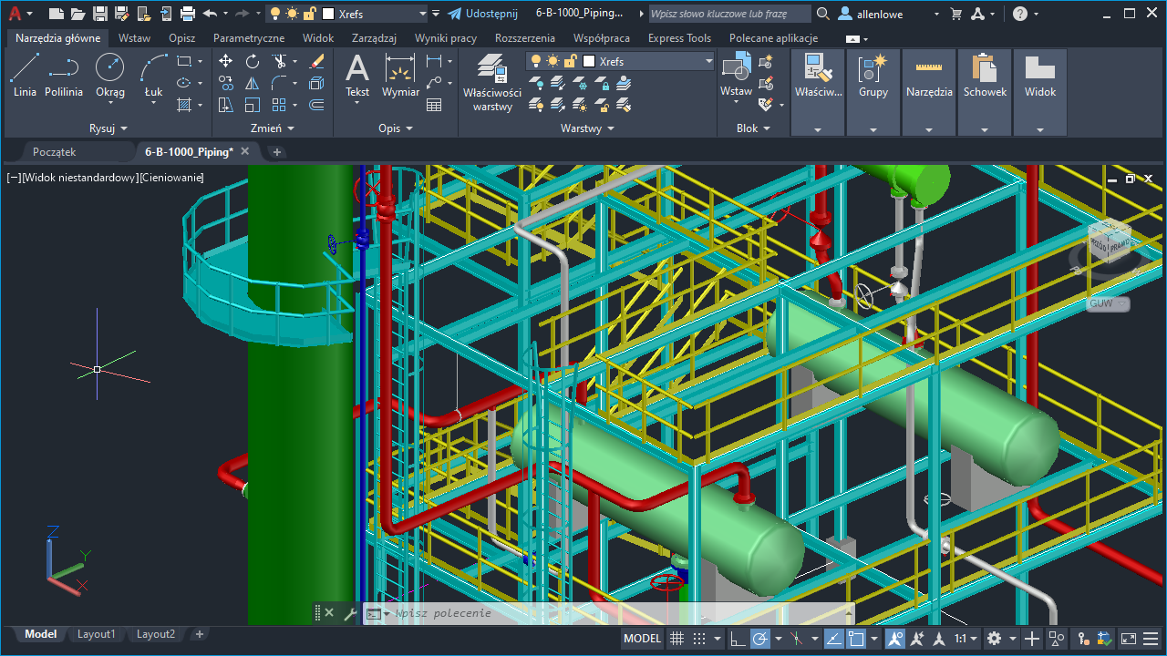Click the Udostępnij share button
The width and height of the screenshot is (1167, 656).
(x=483, y=14)
